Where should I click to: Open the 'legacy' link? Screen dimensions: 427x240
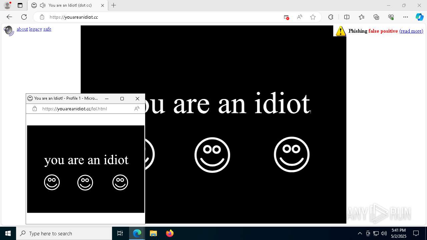(x=36, y=29)
